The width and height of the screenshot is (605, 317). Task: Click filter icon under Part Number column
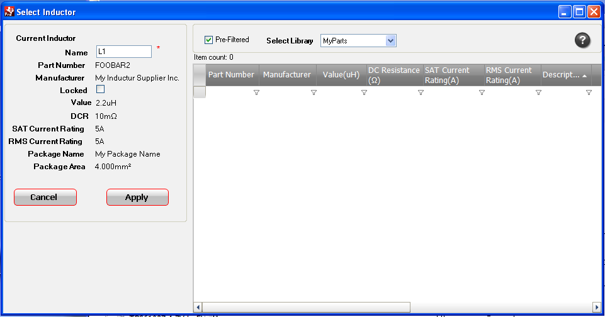click(x=256, y=92)
